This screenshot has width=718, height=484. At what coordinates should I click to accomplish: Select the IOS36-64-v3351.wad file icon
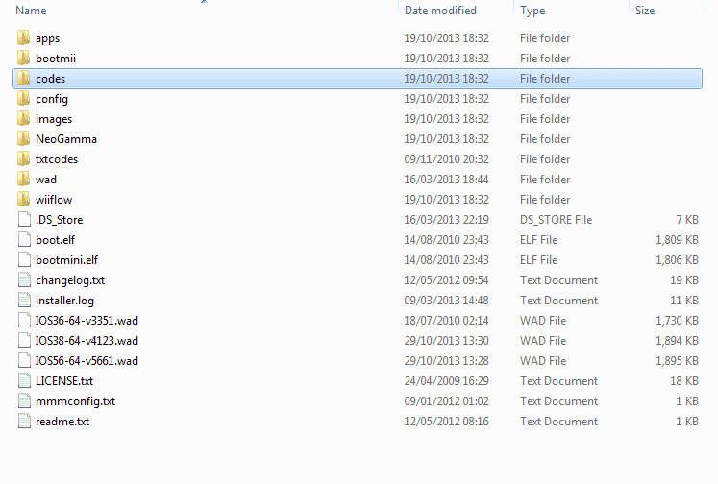(x=24, y=320)
